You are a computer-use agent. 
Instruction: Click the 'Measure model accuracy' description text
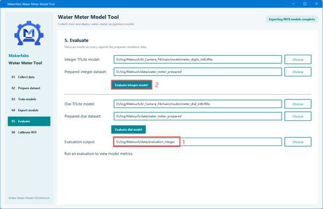coord(106,47)
